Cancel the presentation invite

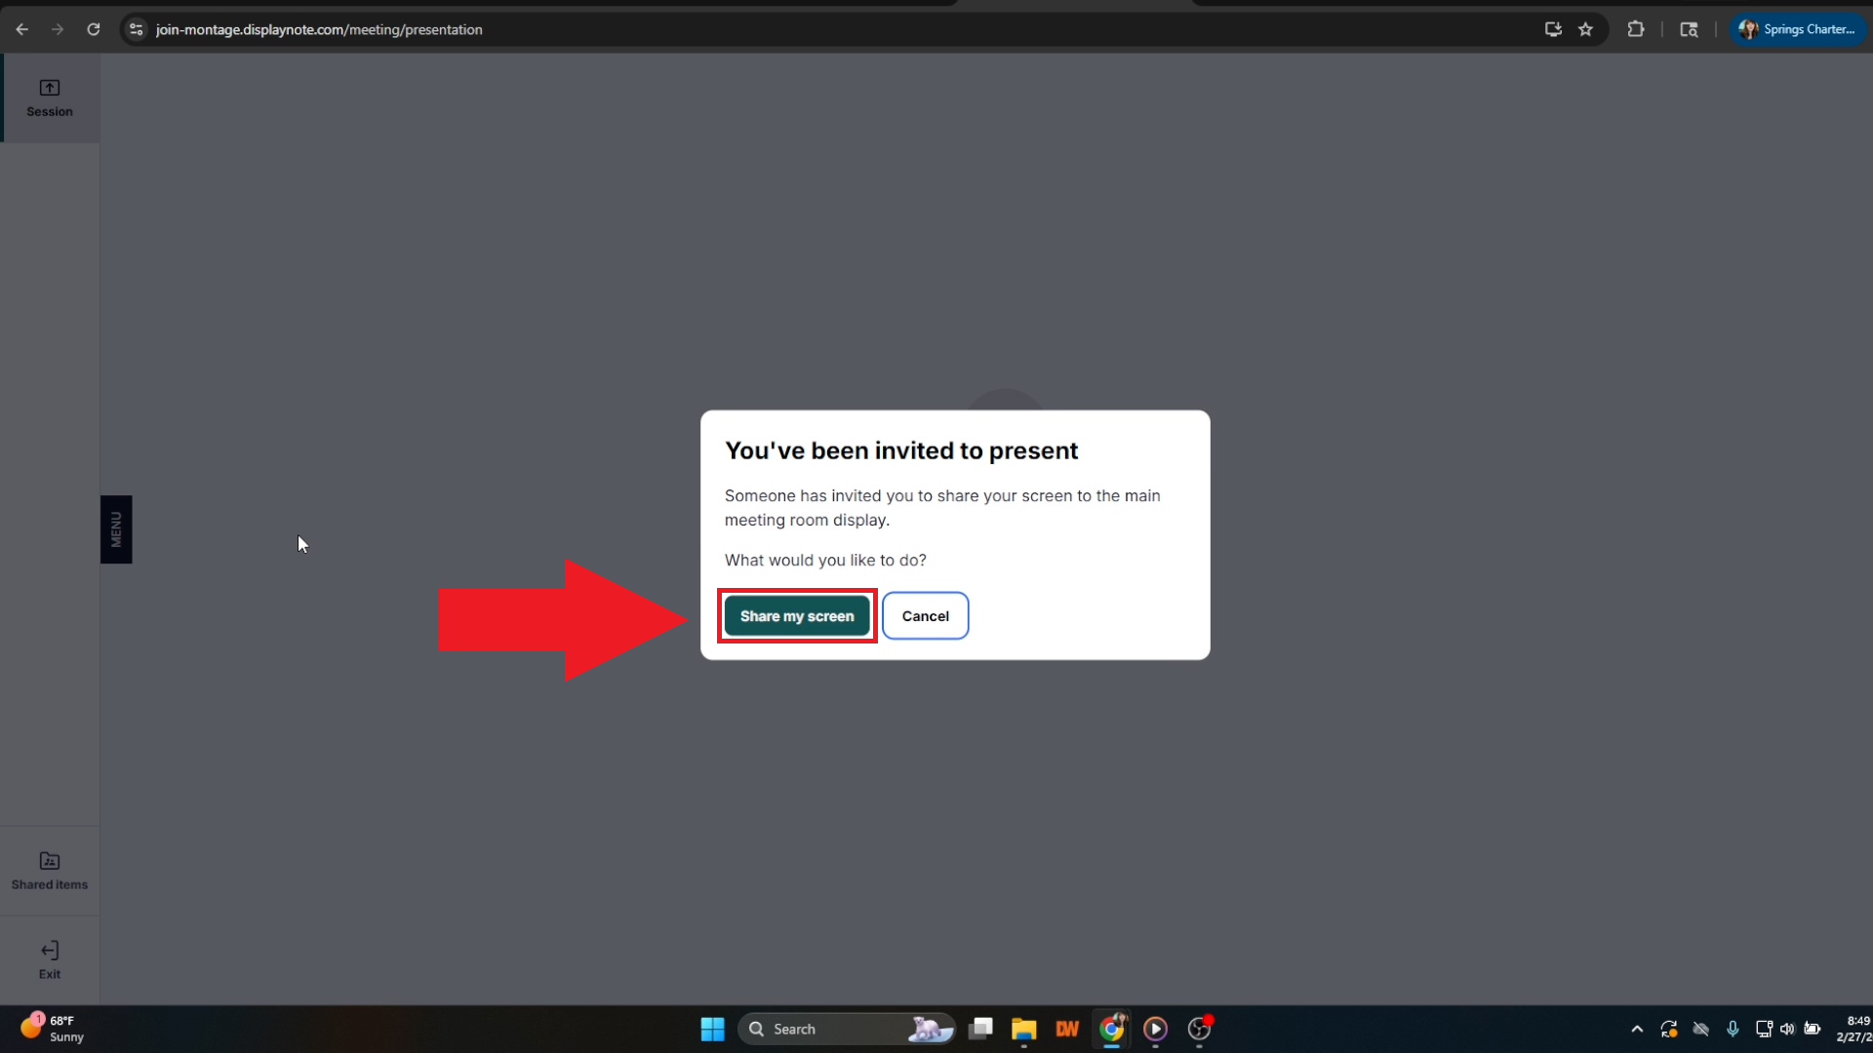[x=925, y=616]
